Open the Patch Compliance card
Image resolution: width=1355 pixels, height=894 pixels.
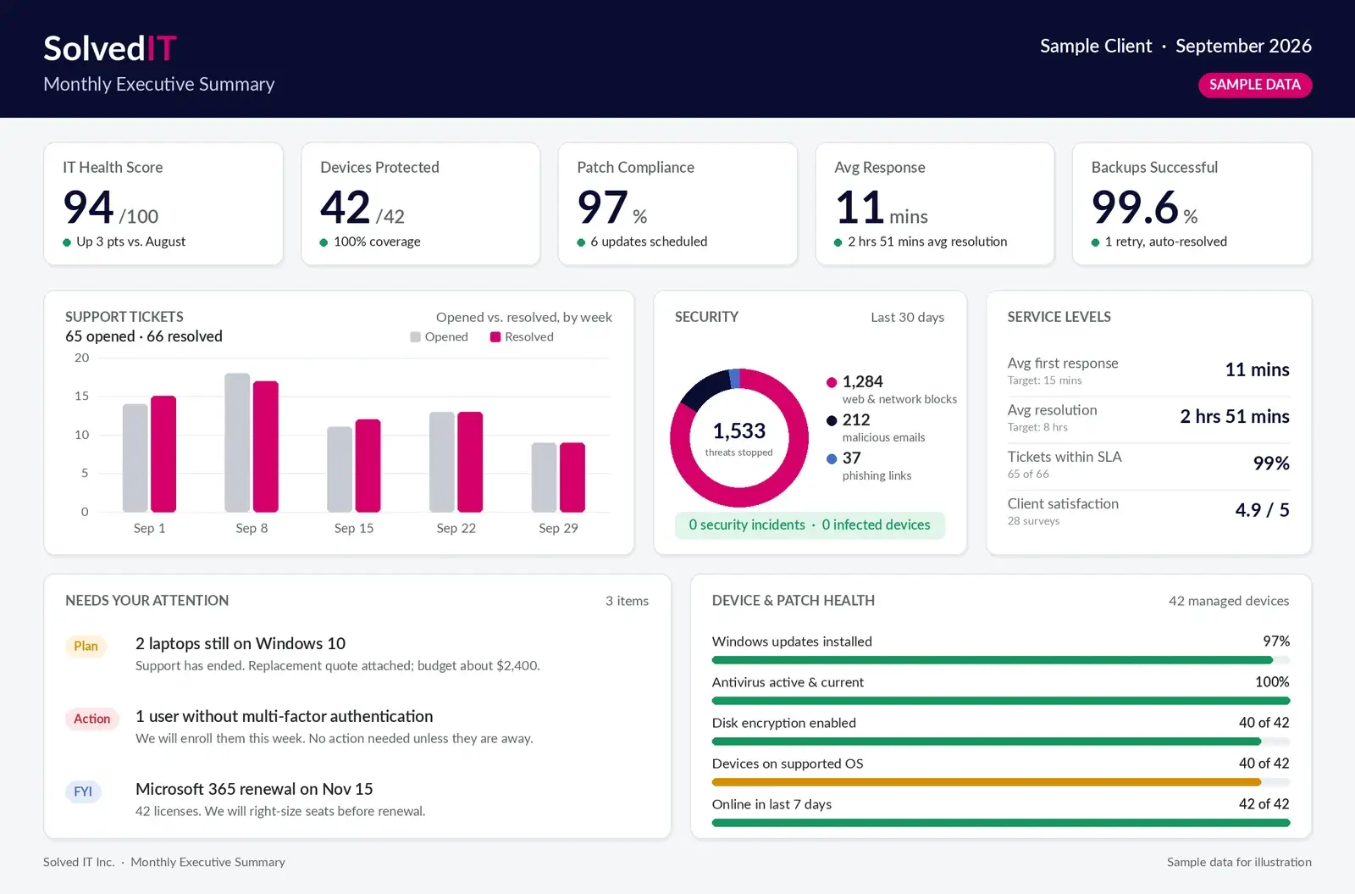click(x=677, y=203)
